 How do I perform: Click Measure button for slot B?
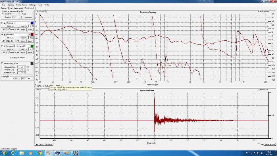(10, 38)
